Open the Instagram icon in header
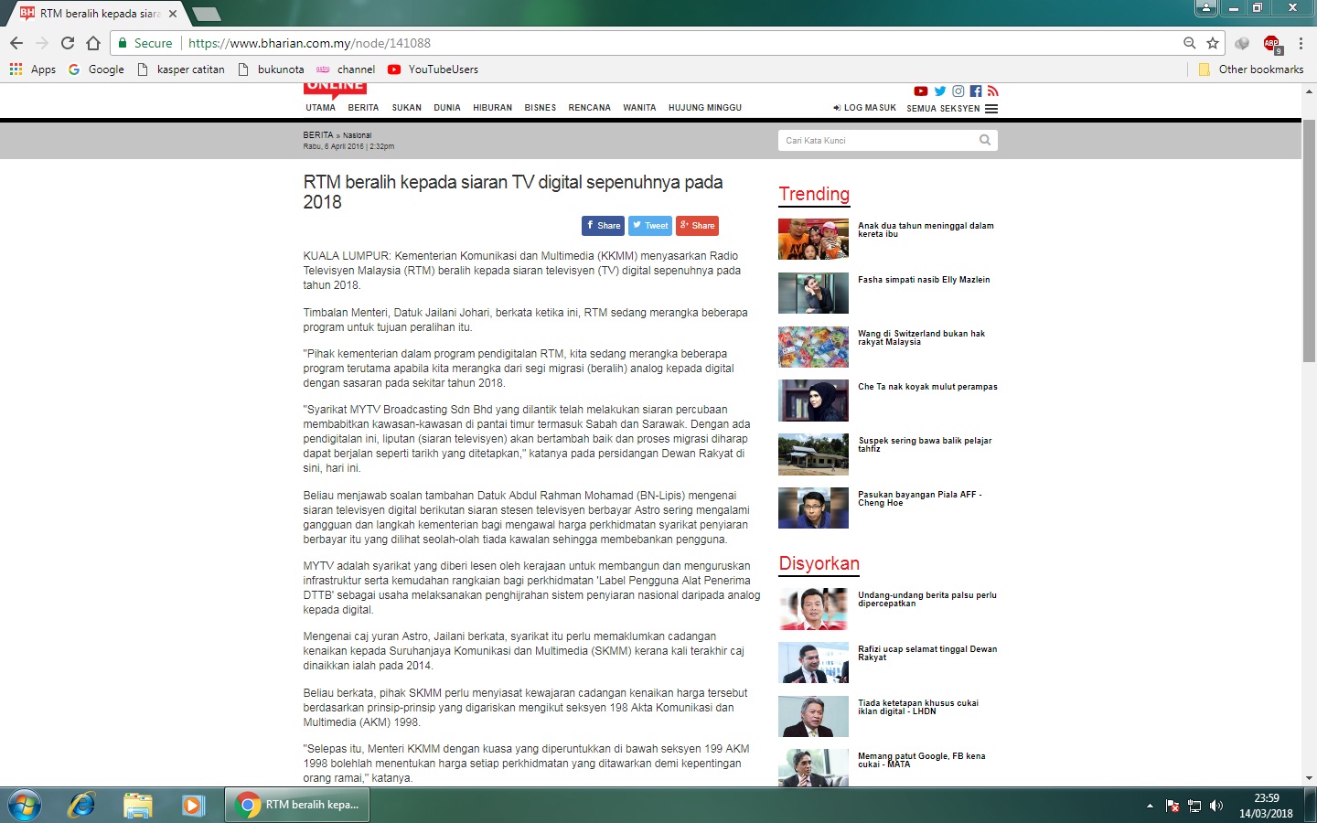 point(958,91)
